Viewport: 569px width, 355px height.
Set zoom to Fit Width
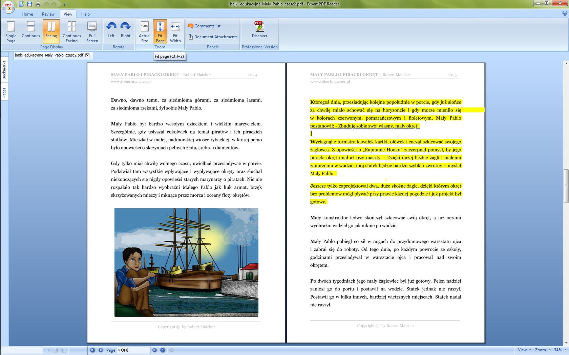point(175,32)
